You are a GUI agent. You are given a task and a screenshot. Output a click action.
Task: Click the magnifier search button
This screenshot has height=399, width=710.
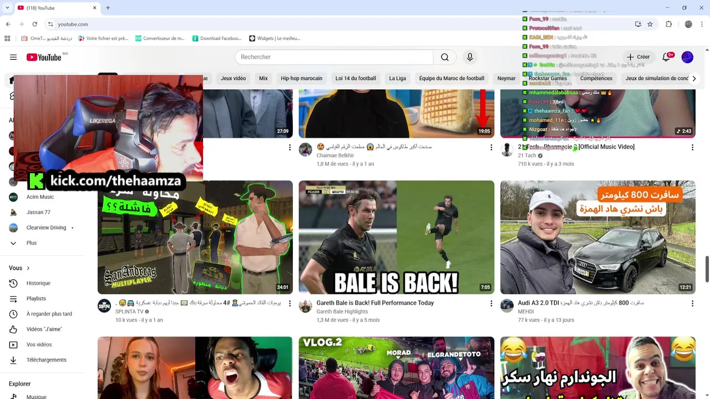click(445, 57)
